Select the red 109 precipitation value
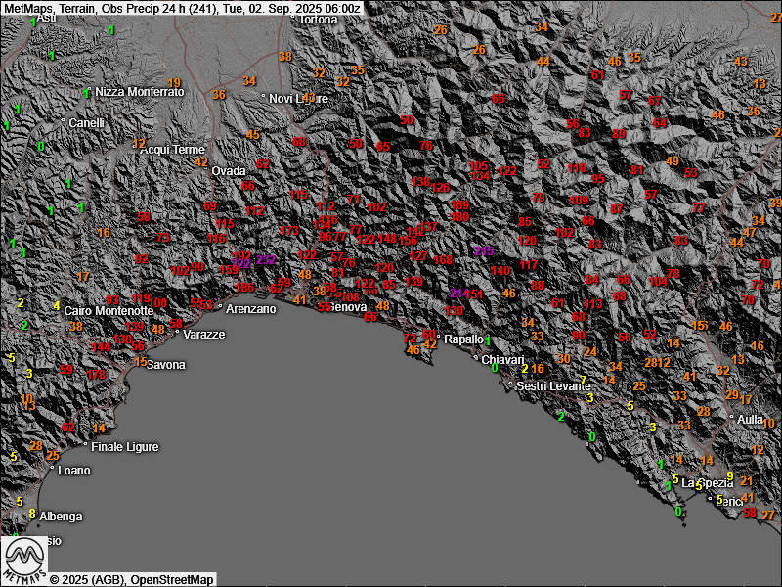The height and width of the screenshot is (587, 782). coord(579,201)
